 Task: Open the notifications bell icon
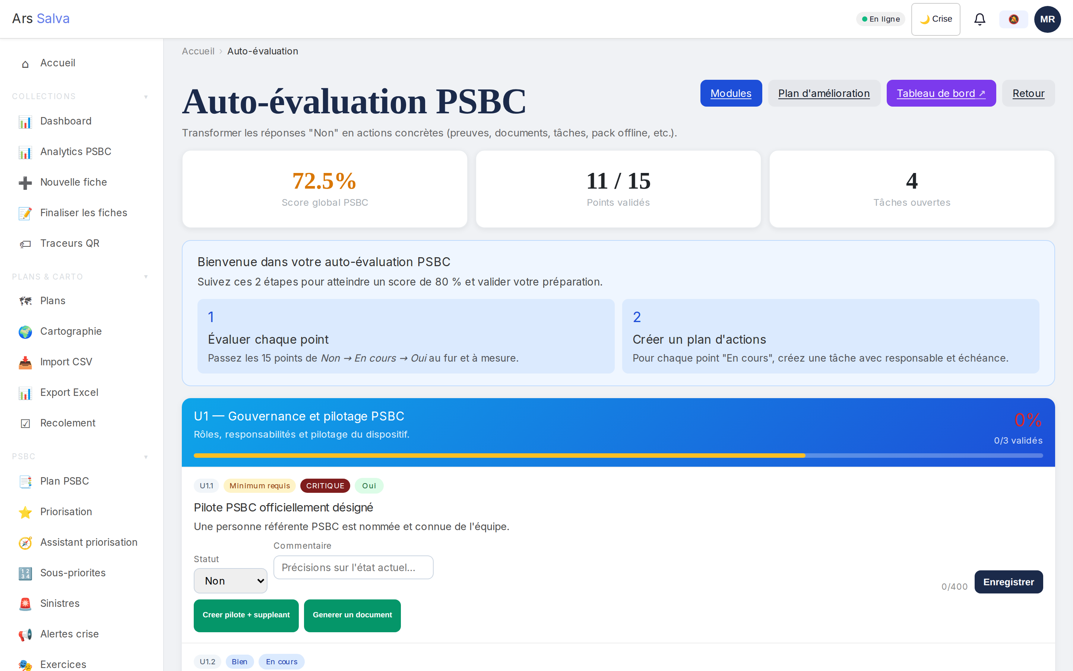coord(979,19)
